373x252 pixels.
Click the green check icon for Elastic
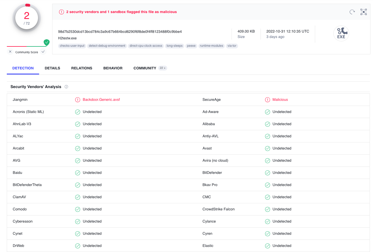tap(267, 246)
